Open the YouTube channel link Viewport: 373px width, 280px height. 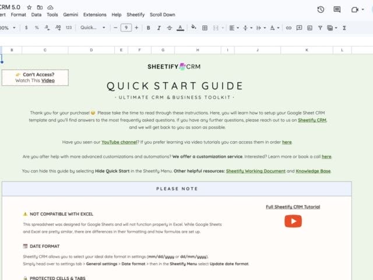pos(119,142)
